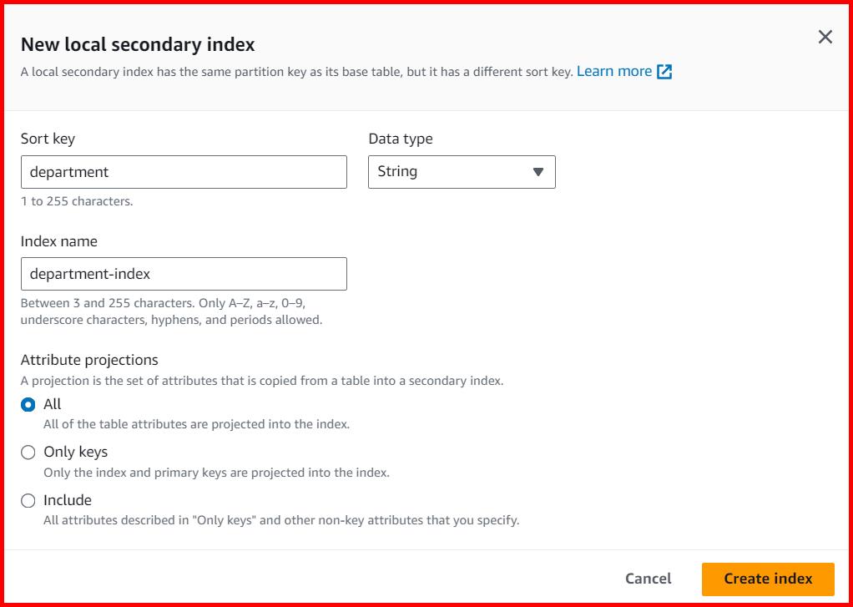Click the Attribute projections heading
Screen dimensions: 853x607
point(89,359)
